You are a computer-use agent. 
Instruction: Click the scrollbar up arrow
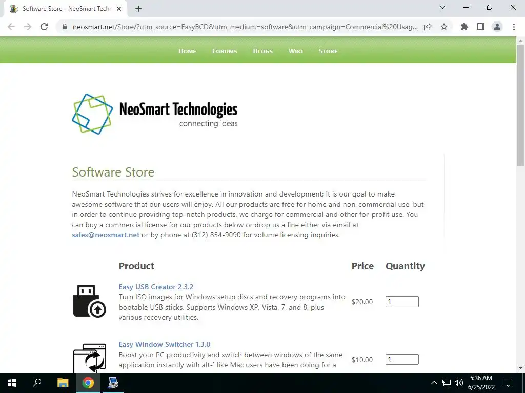click(x=521, y=40)
